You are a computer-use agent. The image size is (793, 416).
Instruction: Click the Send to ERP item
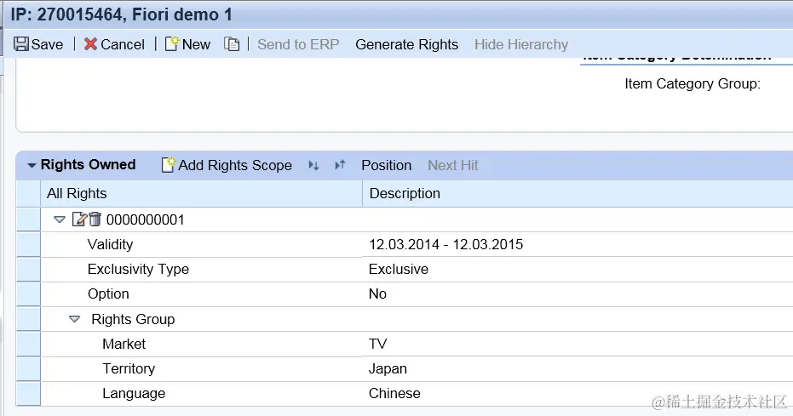point(298,44)
